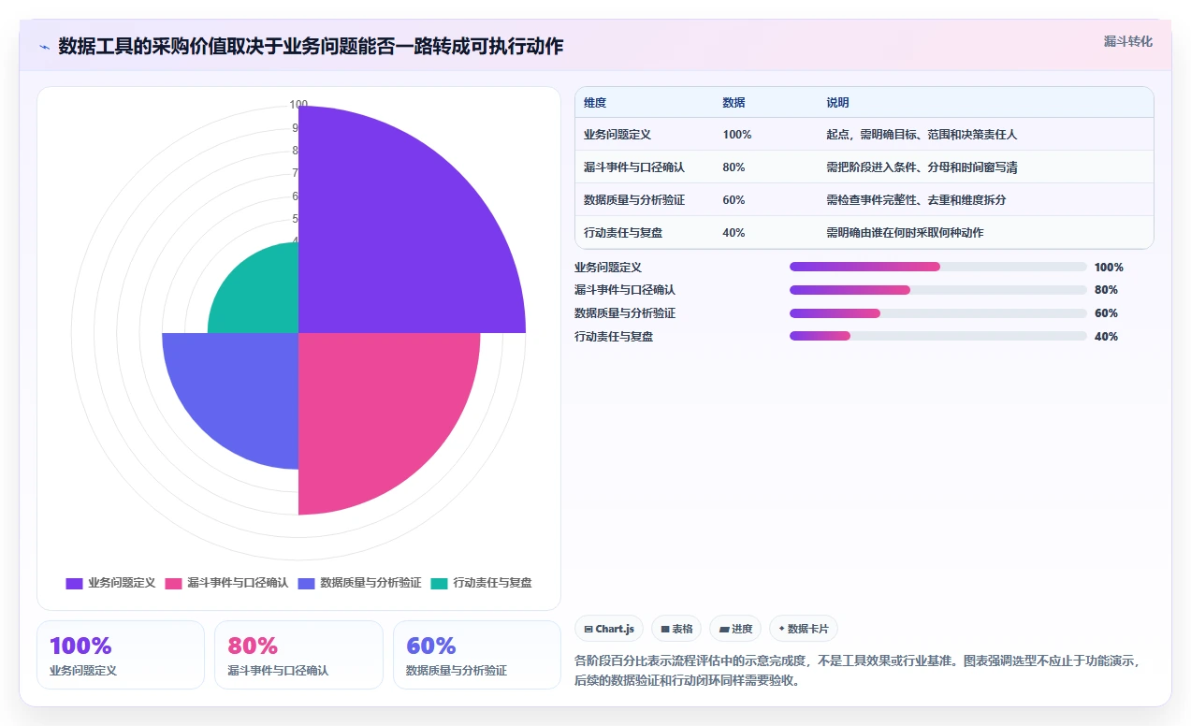
Task: Click description 需明确由谁在何时采取何种动作
Action: [x=905, y=233]
